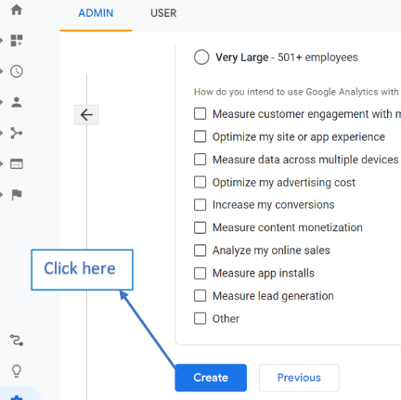Open the Home icon in sidebar
Screen dimensions: 401x400
pos(17,9)
